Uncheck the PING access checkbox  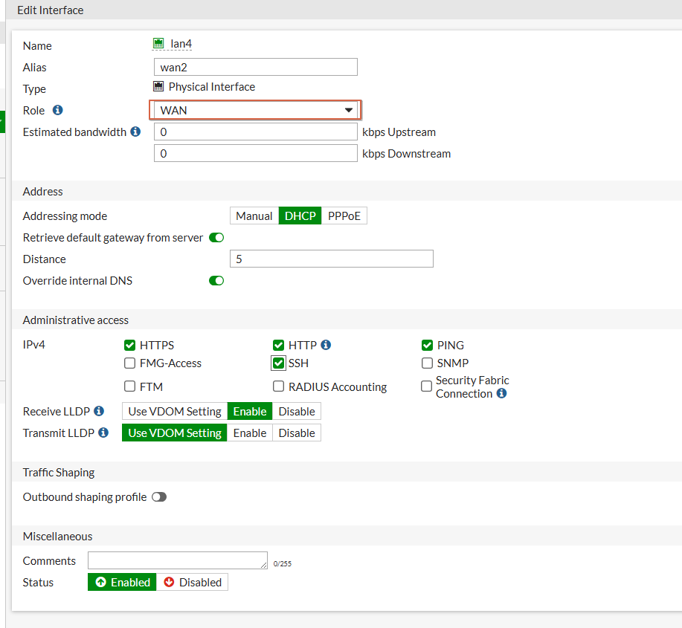pyautogui.click(x=427, y=345)
